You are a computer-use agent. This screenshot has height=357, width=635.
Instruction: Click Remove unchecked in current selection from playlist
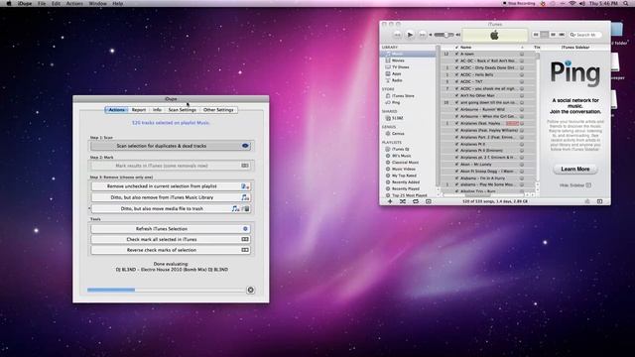pos(171,186)
